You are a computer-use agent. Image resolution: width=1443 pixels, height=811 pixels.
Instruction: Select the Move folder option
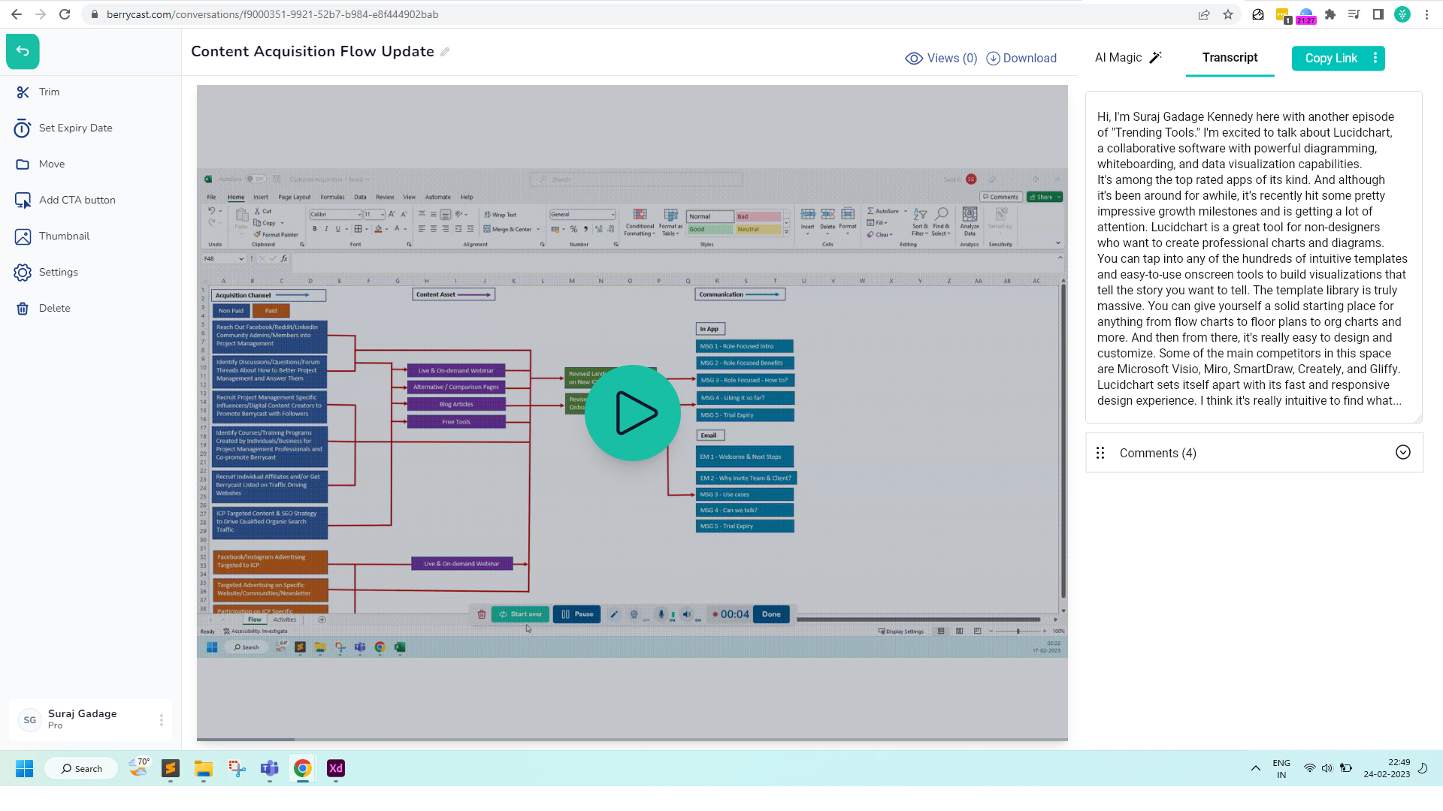tap(23, 164)
